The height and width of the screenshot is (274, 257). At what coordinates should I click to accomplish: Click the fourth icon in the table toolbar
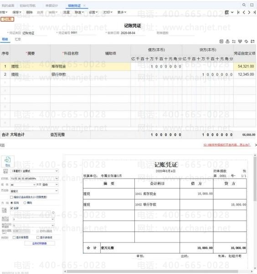pyautogui.click(x=240, y=41)
